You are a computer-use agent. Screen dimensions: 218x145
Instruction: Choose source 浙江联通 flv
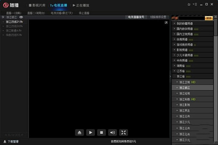[14, 31]
